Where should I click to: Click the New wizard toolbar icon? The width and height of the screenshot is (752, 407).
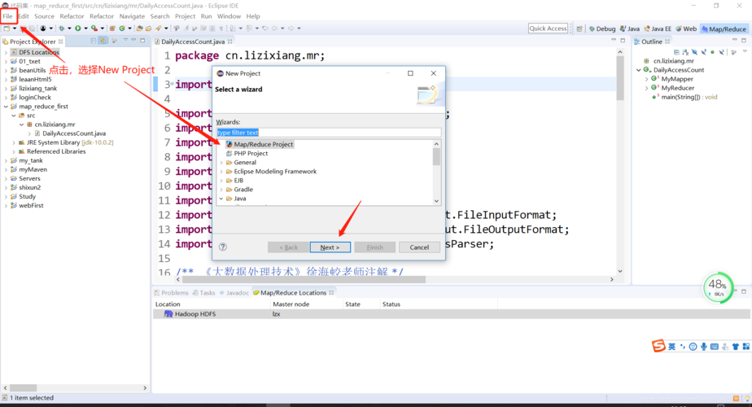click(7, 28)
